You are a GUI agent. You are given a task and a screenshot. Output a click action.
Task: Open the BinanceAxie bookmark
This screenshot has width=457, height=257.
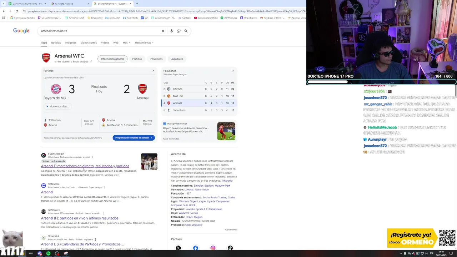pyautogui.click(x=95, y=18)
